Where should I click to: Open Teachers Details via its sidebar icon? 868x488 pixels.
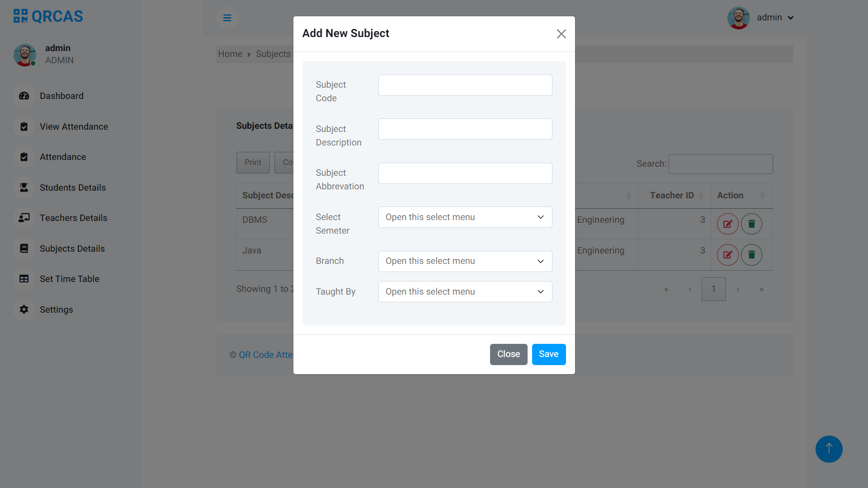pos(24,218)
